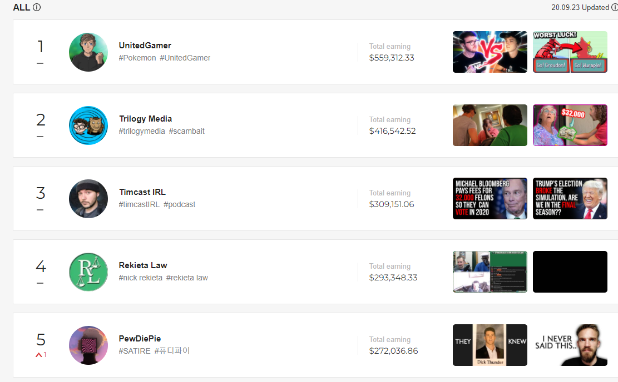The height and width of the screenshot is (382, 618).
Task: Open the Trilogy Media channel name link
Action: click(145, 119)
